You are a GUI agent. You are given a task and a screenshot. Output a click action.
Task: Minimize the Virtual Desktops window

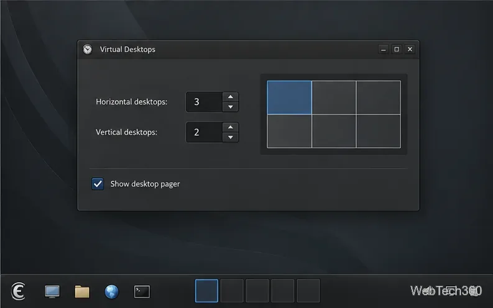[x=383, y=49]
